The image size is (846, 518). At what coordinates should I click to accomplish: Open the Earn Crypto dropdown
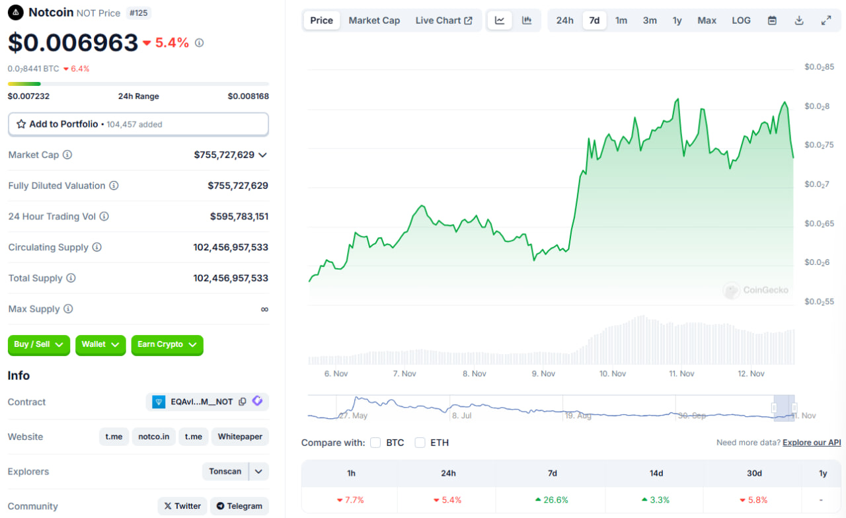pos(167,345)
